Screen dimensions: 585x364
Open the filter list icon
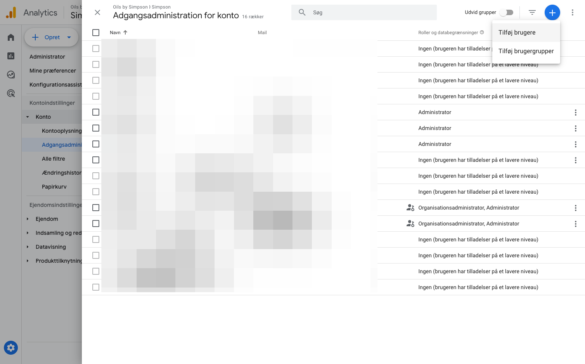point(532,12)
